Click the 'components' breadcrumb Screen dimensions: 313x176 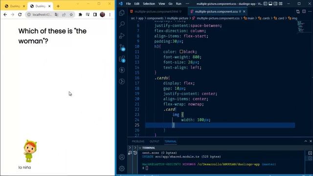[155, 18]
